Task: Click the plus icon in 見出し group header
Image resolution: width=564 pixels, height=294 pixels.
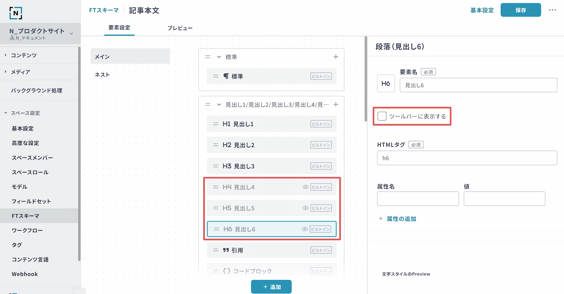Action: 336,104
